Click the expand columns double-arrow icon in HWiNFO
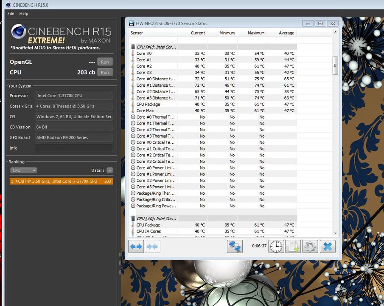Image resolution: width=384 pixels, height=306 pixels. coord(136,246)
